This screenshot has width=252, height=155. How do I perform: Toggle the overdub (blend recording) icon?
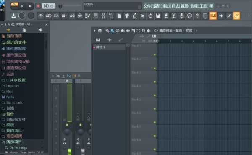point(64,16)
